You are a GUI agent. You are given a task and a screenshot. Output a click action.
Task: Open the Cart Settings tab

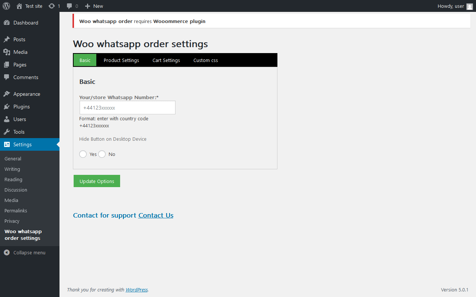166,60
